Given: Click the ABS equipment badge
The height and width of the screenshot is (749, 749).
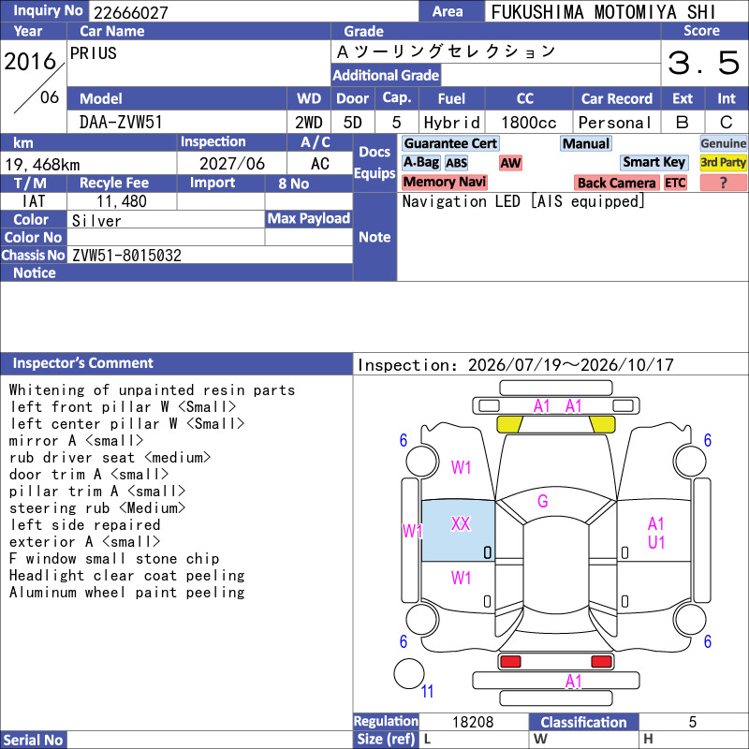Looking at the screenshot, I should [x=456, y=163].
